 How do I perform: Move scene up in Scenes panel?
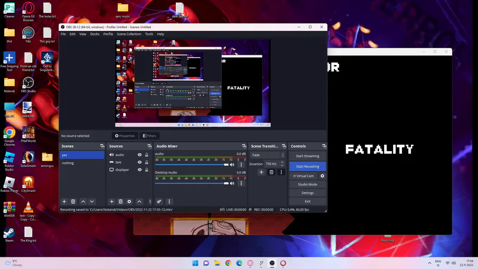tap(83, 201)
